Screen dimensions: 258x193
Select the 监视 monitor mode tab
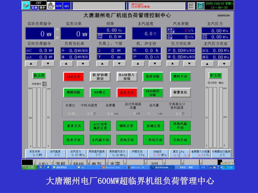point(34,8)
